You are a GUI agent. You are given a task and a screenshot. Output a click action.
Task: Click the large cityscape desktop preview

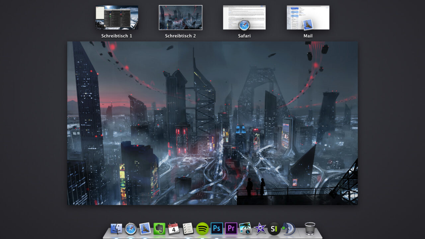coord(212,123)
